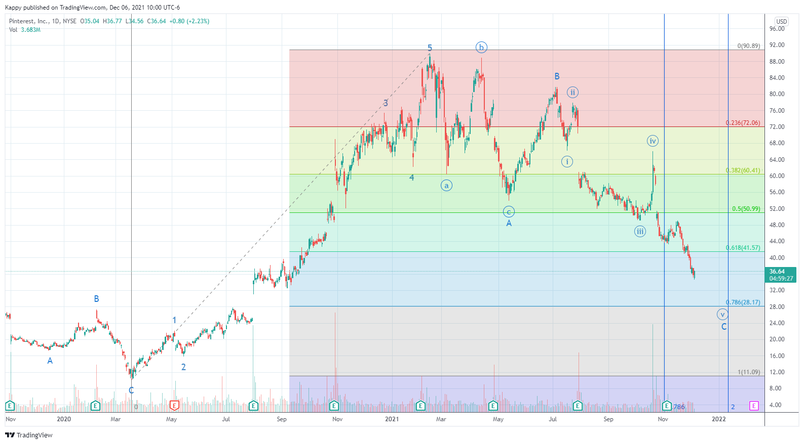Select the wave A label below circled c
The image size is (804, 444).
tap(509, 224)
